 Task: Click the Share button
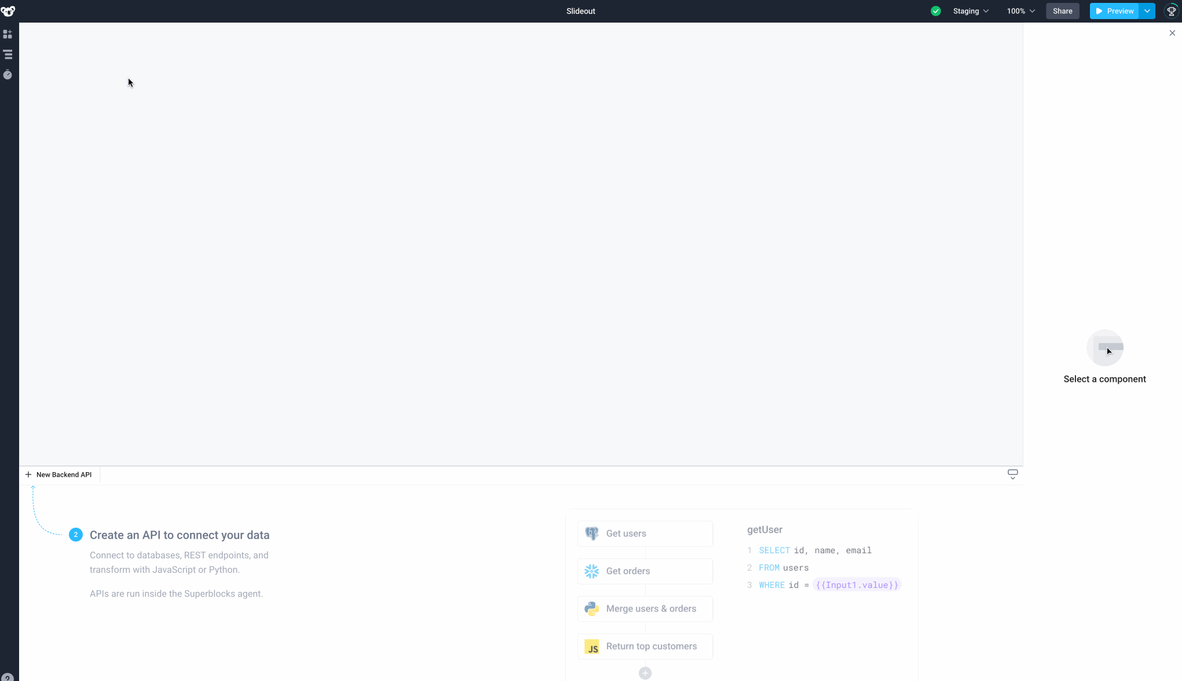pyautogui.click(x=1062, y=11)
